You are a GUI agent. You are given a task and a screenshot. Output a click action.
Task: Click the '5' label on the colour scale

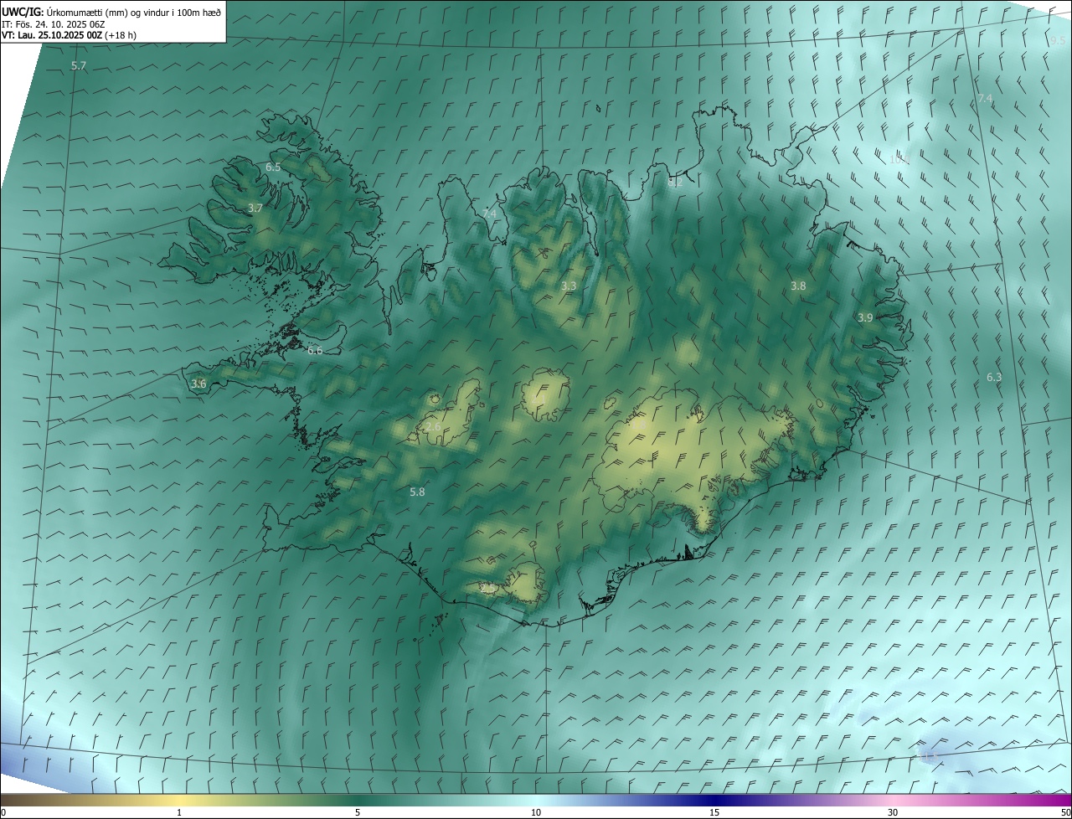pos(358,813)
